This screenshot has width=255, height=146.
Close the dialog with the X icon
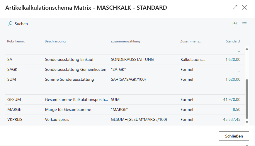click(x=244, y=7)
